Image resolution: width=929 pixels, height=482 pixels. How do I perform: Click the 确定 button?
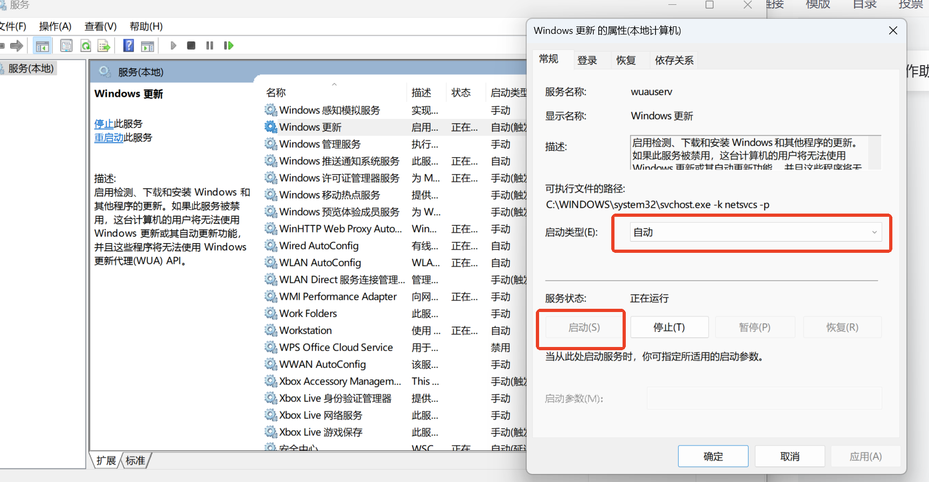point(713,456)
